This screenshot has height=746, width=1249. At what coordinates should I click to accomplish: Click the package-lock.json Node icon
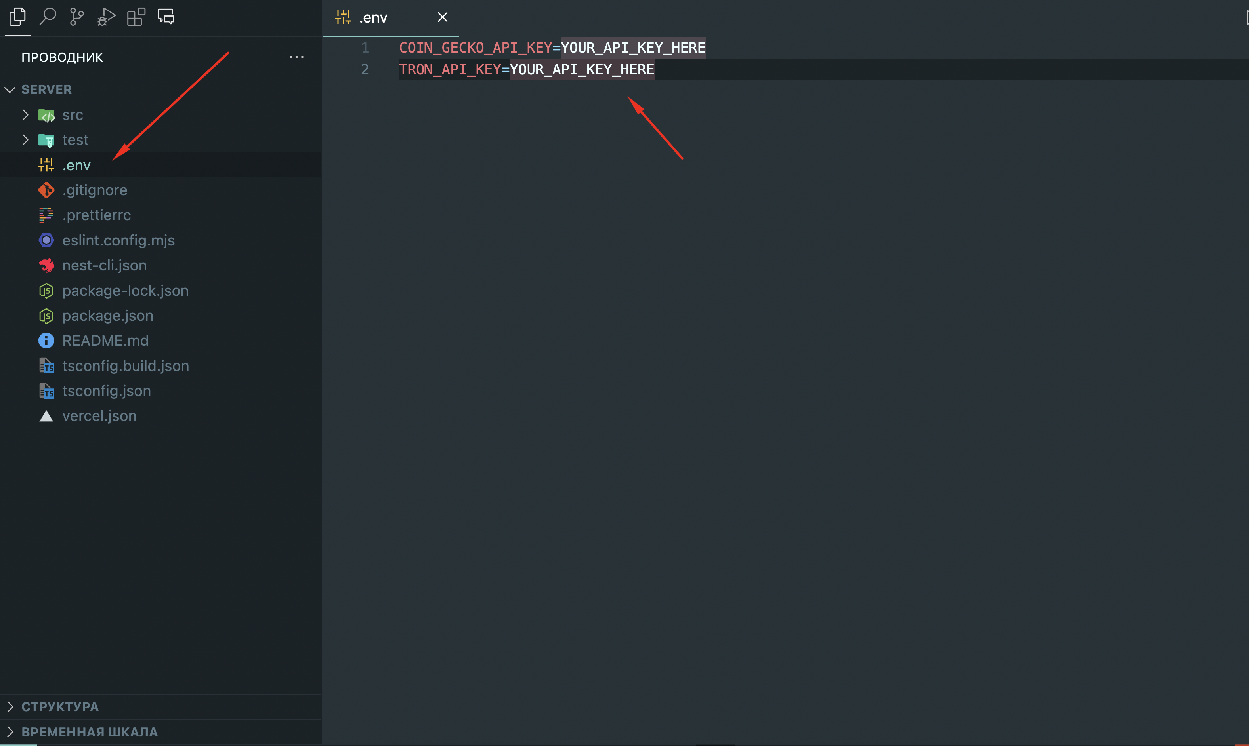(x=46, y=291)
